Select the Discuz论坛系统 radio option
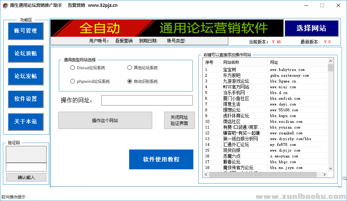This screenshot has width=347, height=201. pos(73,68)
